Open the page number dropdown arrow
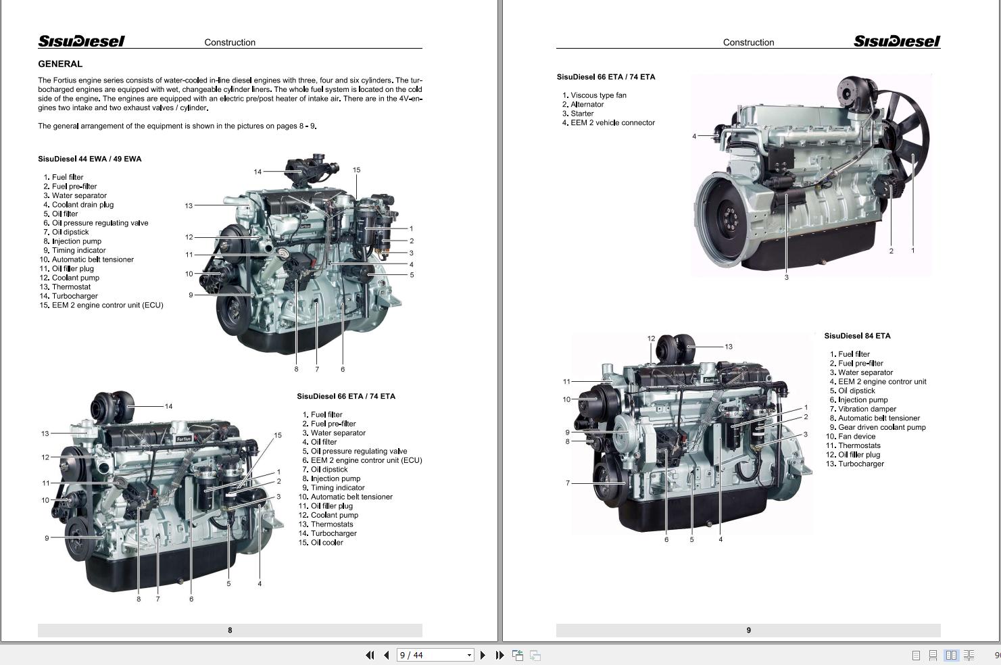Viewport: 1001px width, 665px height. tap(469, 655)
